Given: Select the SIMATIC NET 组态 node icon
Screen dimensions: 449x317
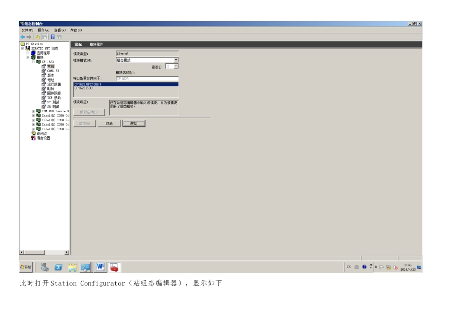Looking at the screenshot, I should (28, 48).
